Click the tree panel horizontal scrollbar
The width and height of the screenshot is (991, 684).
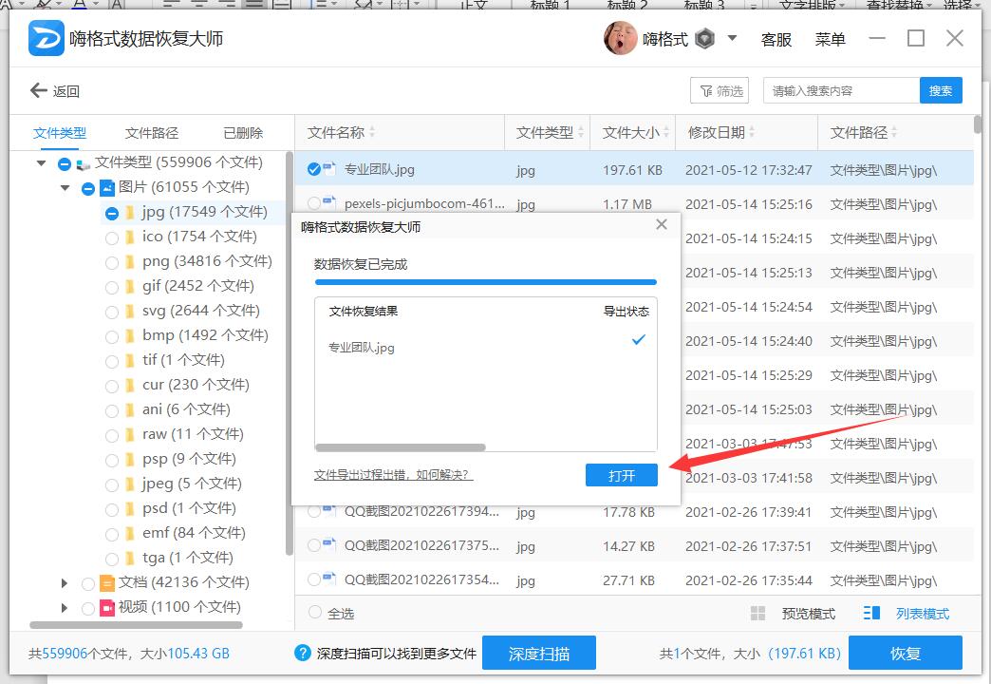[x=136, y=625]
